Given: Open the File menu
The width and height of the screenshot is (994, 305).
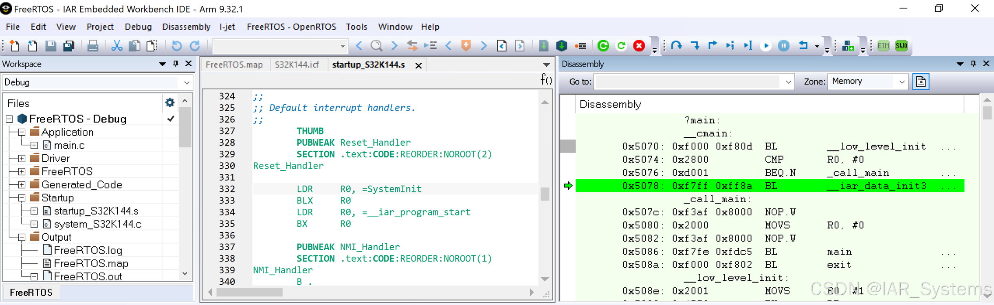Looking at the screenshot, I should pyautogui.click(x=13, y=27).
